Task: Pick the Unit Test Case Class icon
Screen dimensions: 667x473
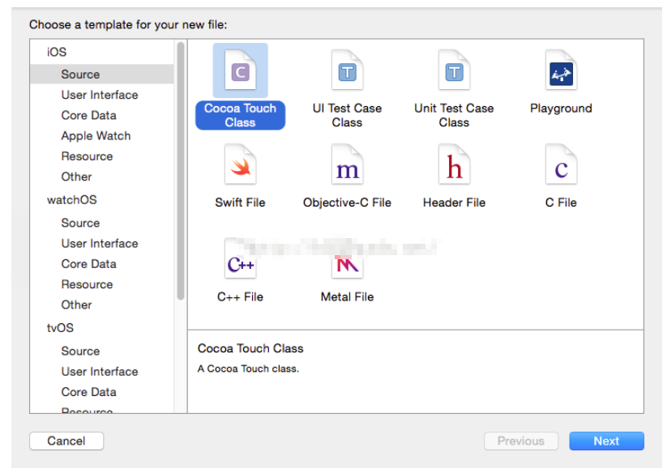Action: 454,73
